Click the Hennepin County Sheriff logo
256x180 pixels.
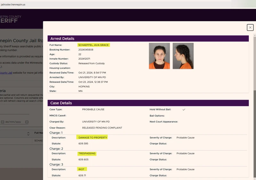point(11,19)
